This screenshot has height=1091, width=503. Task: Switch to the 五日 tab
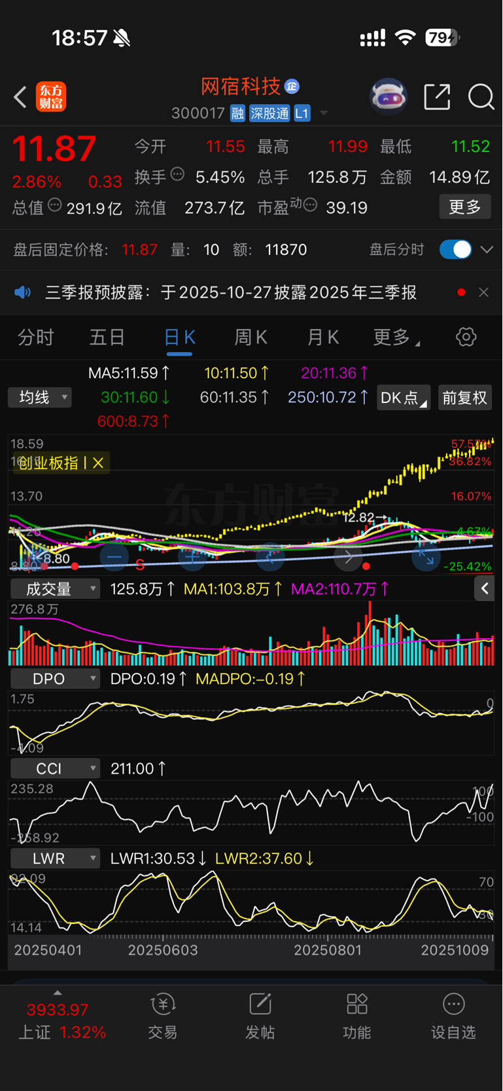coord(107,337)
